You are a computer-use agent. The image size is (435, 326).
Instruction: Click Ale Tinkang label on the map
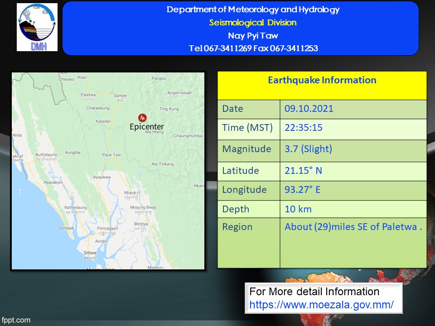coord(163,164)
